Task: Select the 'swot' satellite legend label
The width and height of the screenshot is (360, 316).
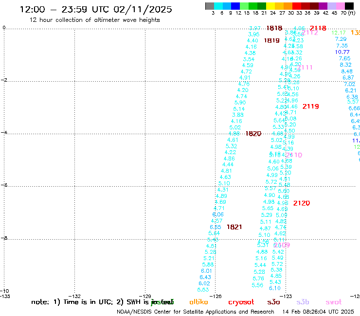Action: (334, 302)
